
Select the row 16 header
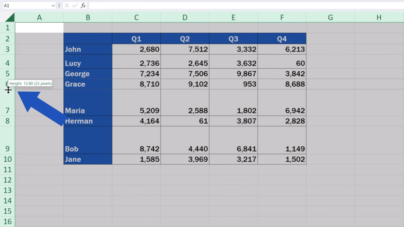[7, 221]
